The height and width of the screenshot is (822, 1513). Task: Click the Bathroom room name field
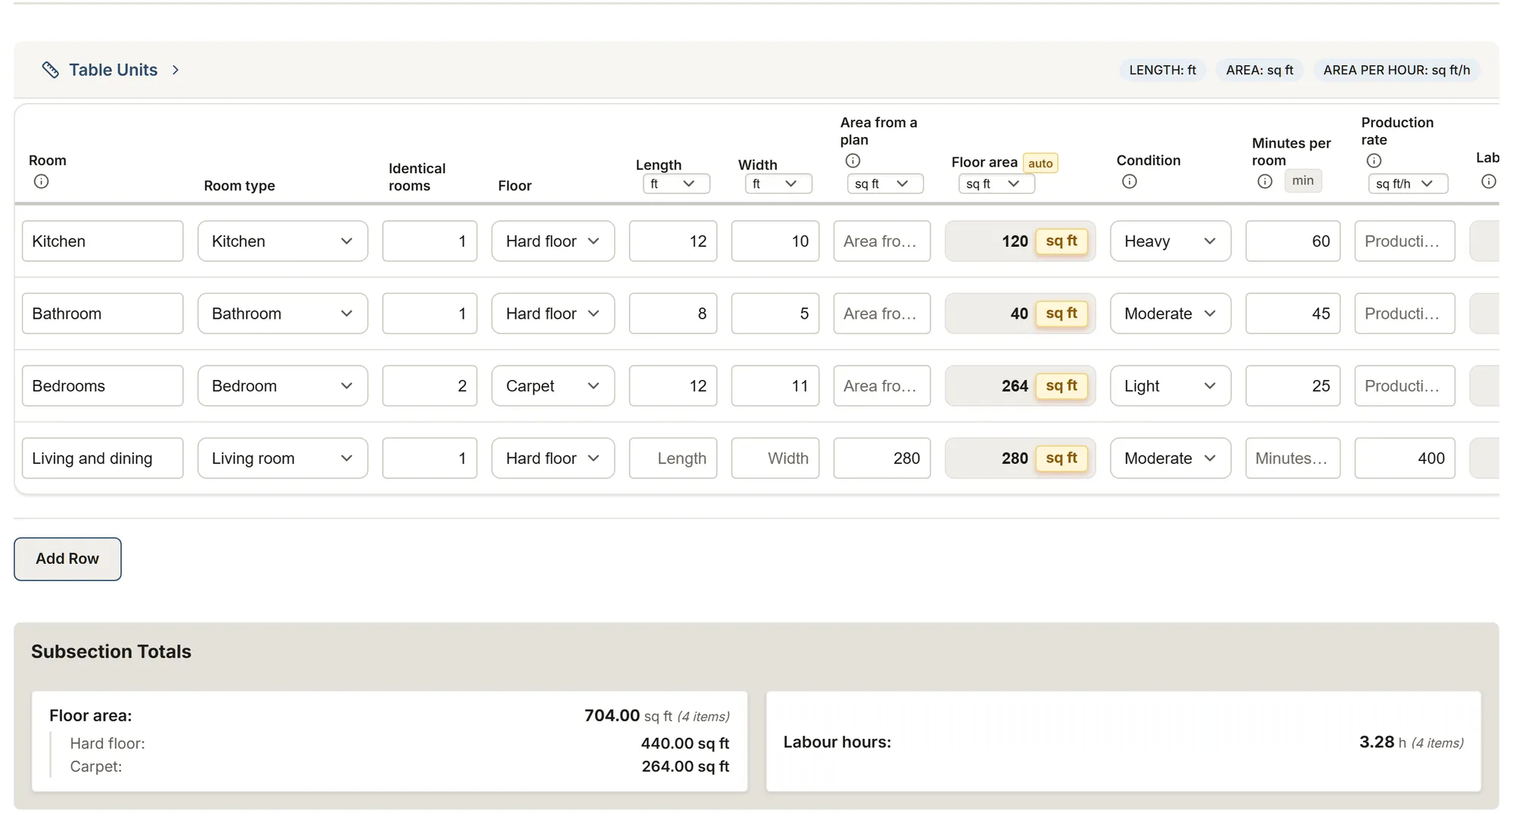coord(103,313)
